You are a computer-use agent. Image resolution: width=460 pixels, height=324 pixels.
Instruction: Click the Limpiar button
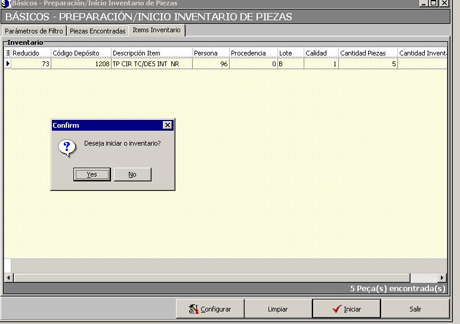(x=277, y=309)
